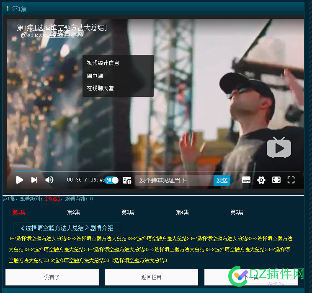This screenshot has height=293, width=312.
Task: Go to episode 第4集
Action: [x=182, y=212]
